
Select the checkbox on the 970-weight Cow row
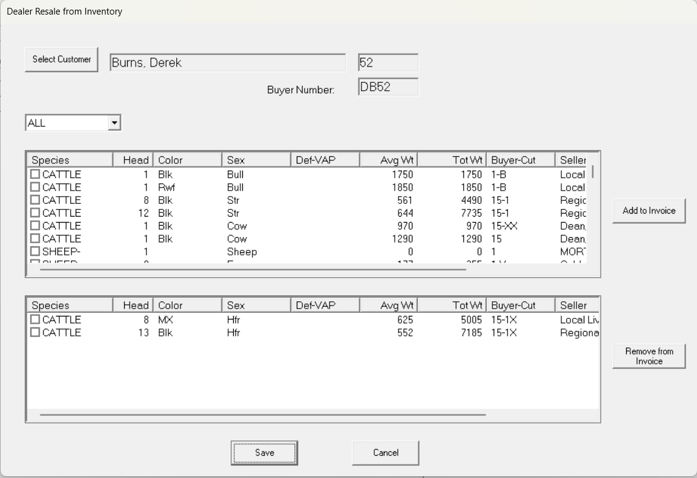(x=35, y=226)
